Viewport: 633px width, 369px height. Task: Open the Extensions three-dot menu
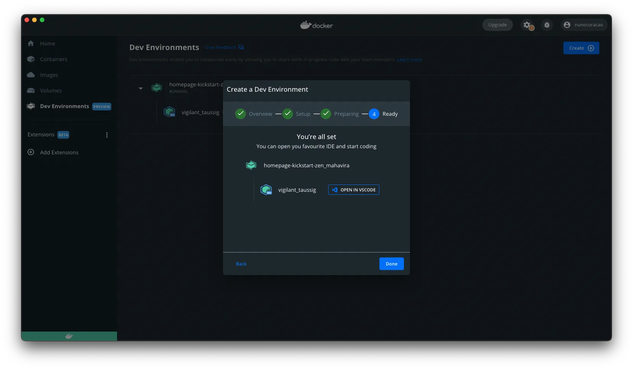107,135
